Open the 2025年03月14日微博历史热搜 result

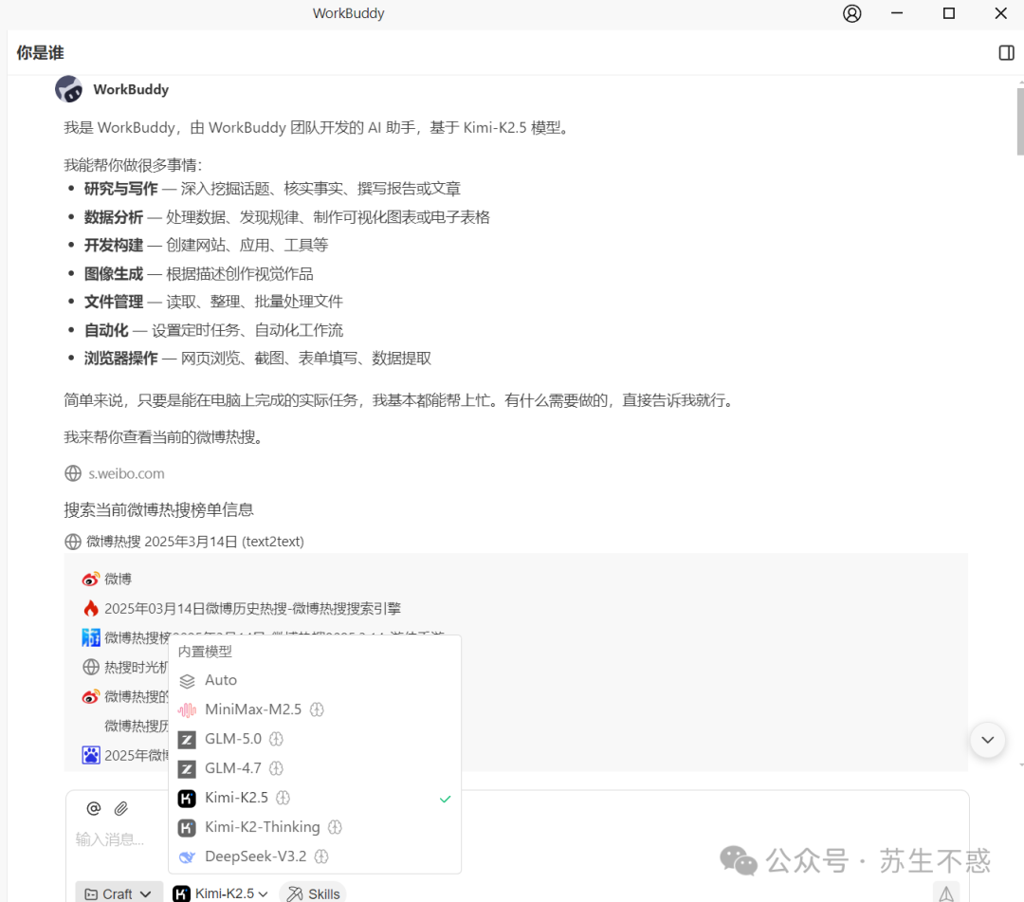click(x=252, y=609)
